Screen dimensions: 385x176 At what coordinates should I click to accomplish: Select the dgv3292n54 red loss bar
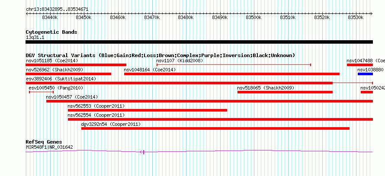215,128
